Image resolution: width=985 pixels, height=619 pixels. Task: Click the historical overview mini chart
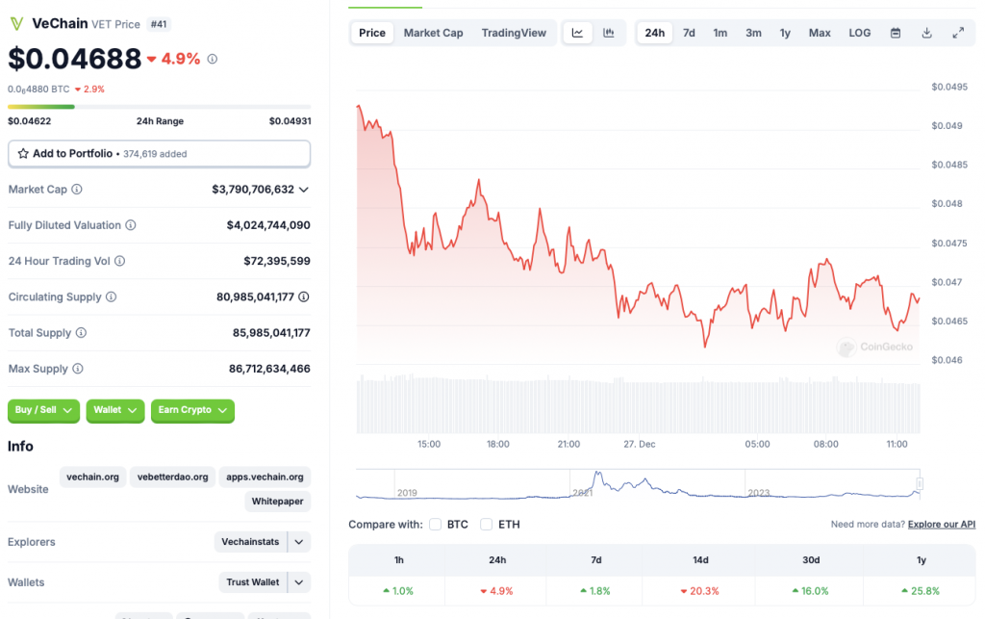coord(638,484)
